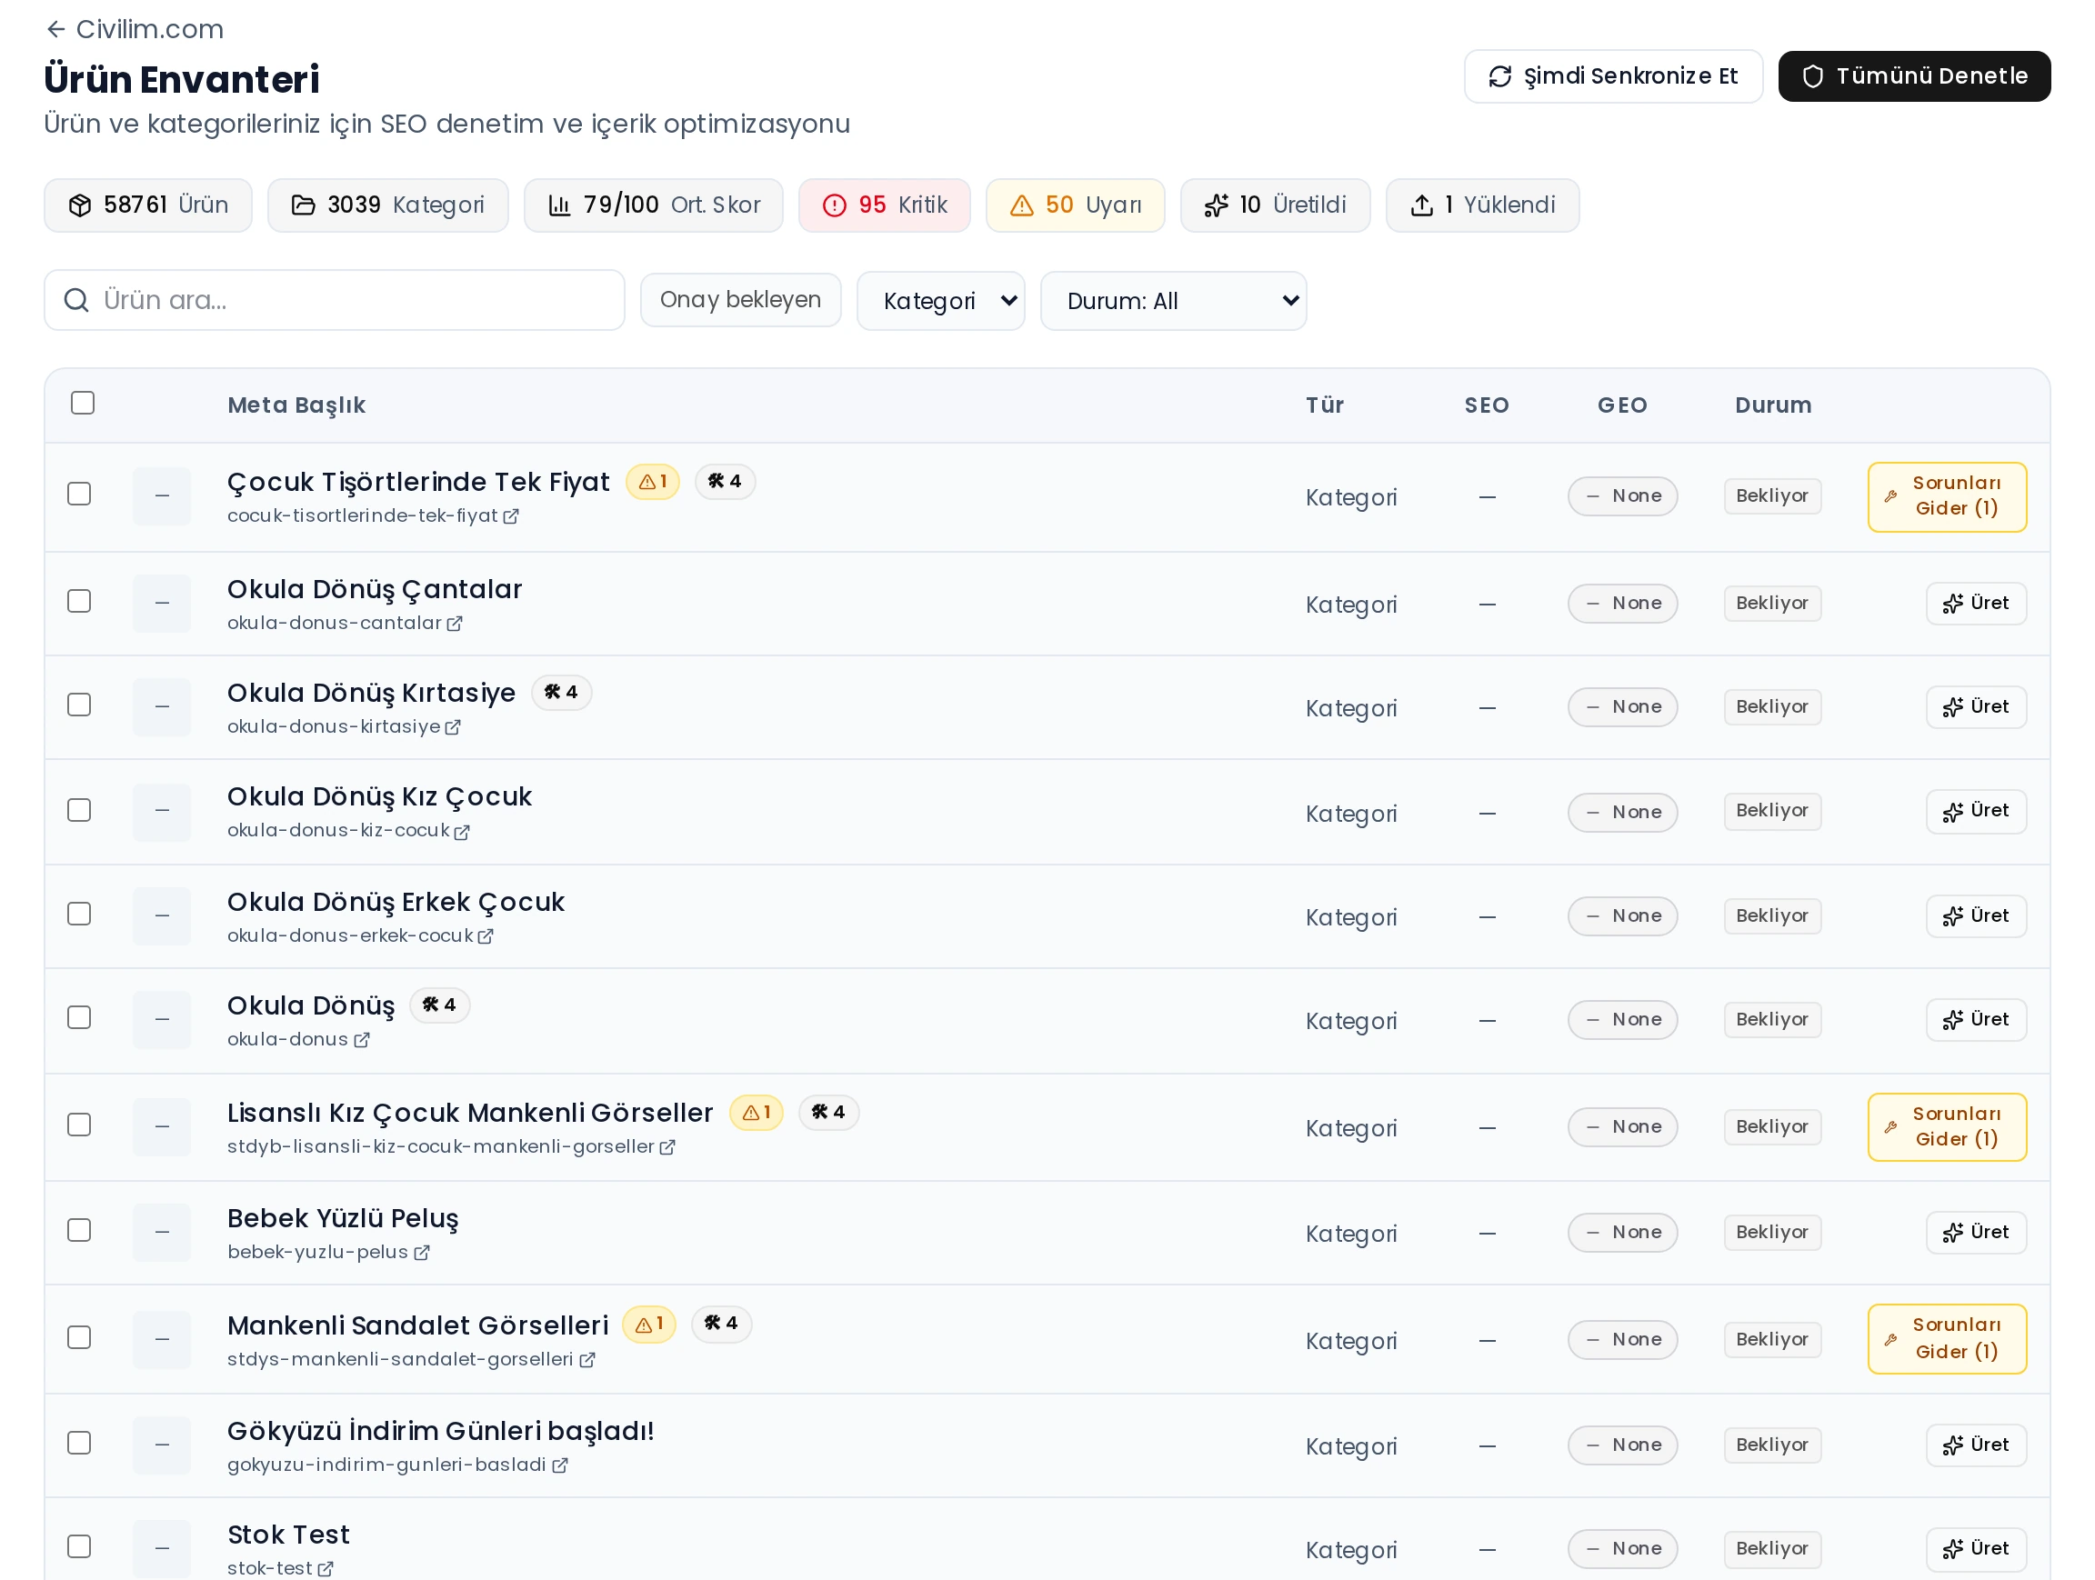Check the Bebek Yüzlü Peluş row

(x=79, y=1231)
